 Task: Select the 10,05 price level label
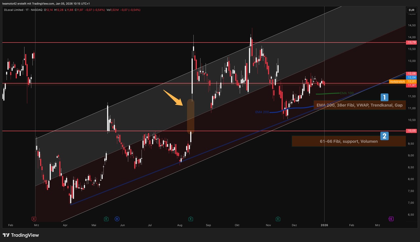[411, 131]
